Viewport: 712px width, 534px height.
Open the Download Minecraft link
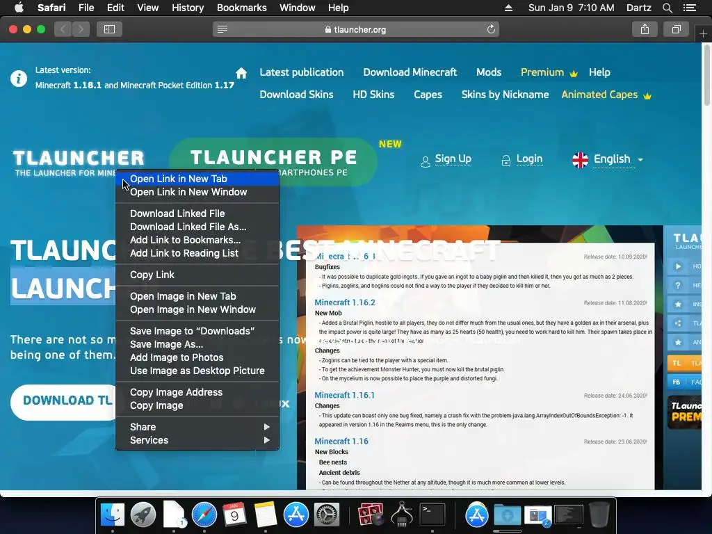pos(410,72)
